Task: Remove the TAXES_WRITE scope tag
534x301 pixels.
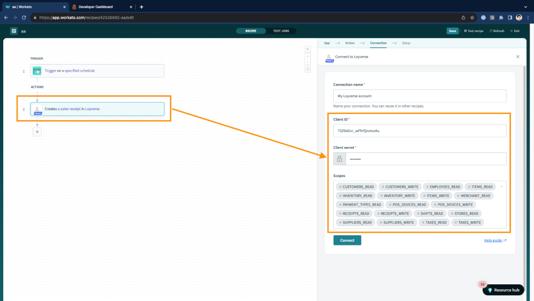Action: pos(455,222)
